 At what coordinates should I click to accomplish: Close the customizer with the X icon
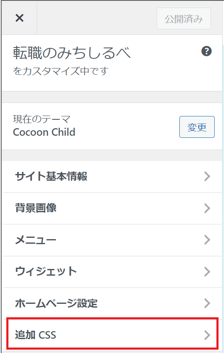click(x=19, y=18)
